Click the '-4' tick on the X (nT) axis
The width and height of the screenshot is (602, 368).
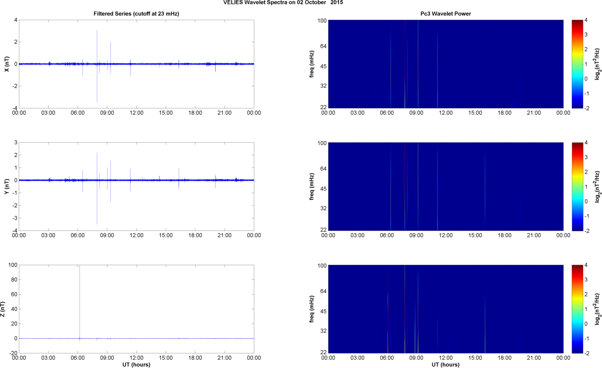pos(14,108)
